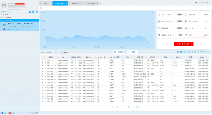The height and width of the screenshot is (115, 212).
Task: Click the edit pencil icon on the chart
Action: pyautogui.click(x=153, y=12)
